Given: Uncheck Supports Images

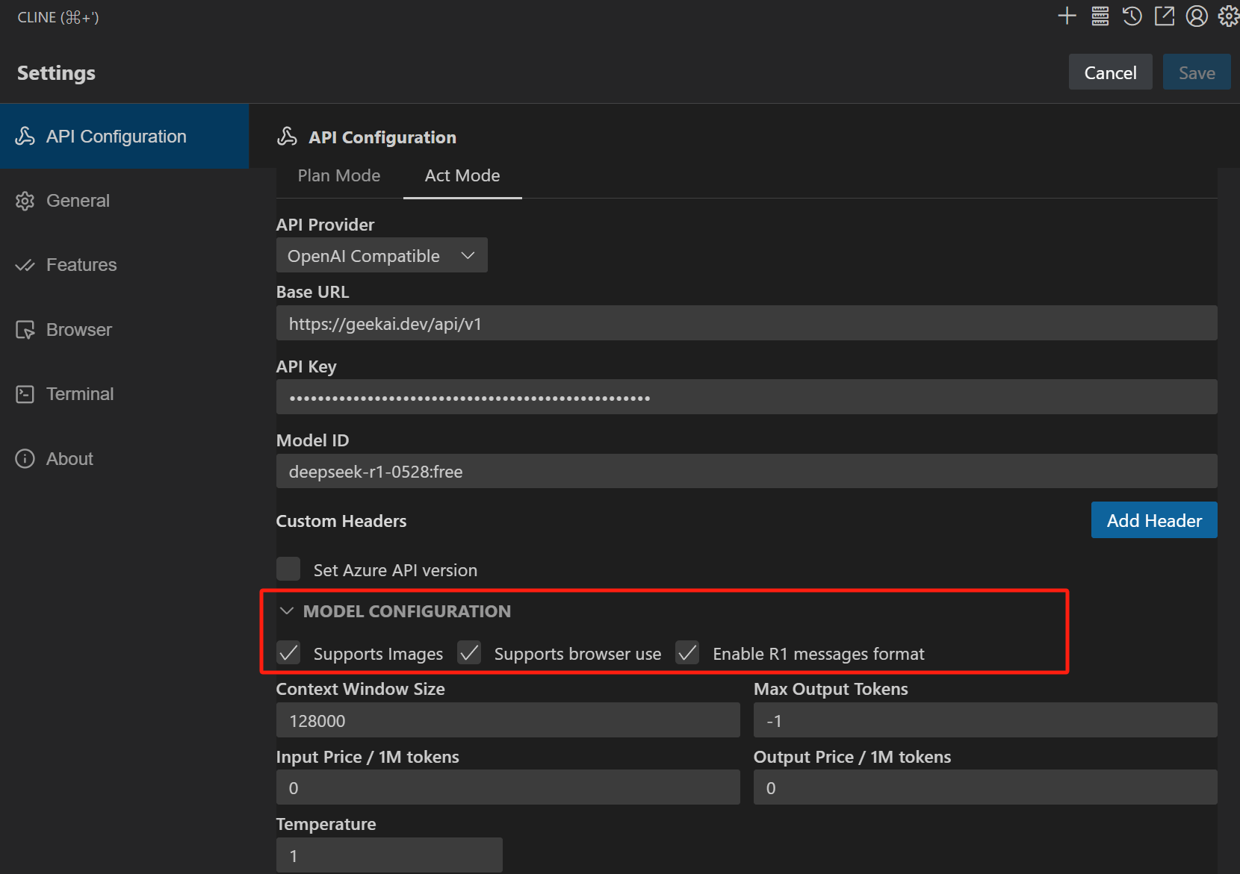Looking at the screenshot, I should (x=288, y=652).
